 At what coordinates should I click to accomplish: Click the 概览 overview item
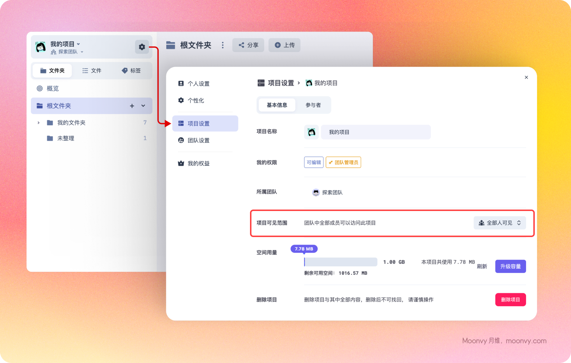point(53,89)
